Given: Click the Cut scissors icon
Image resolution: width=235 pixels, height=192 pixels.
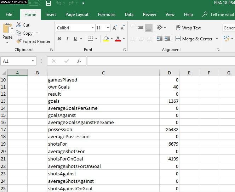Looking at the screenshot, I should [x=19, y=25].
